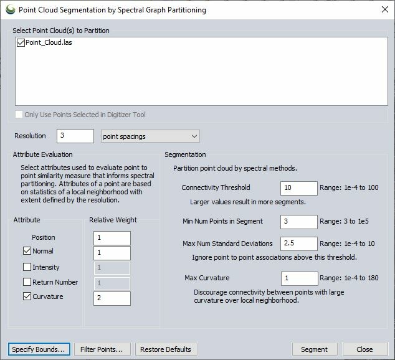Focus the Max Curvature value field

299,278
